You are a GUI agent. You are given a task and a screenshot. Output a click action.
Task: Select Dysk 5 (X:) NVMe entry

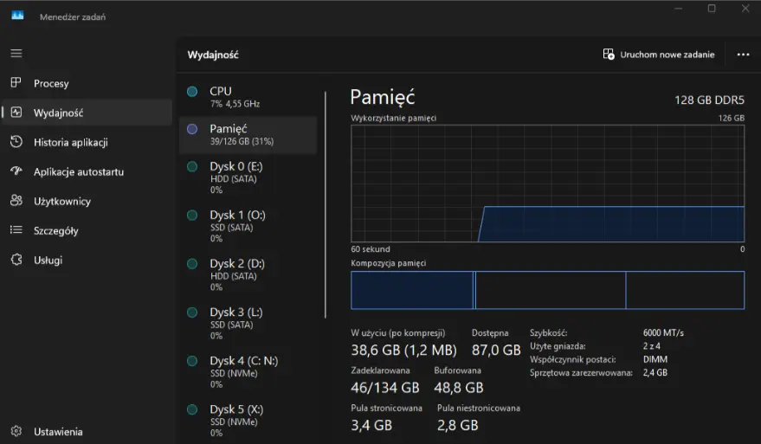pos(248,421)
